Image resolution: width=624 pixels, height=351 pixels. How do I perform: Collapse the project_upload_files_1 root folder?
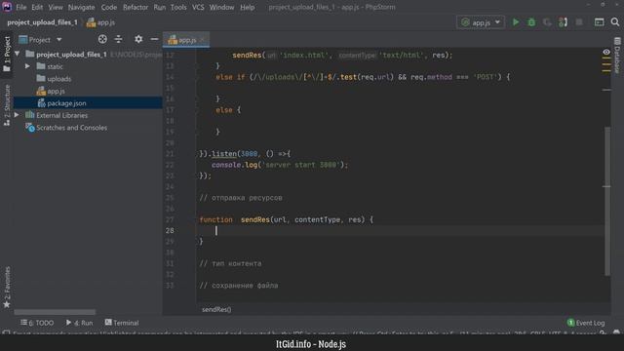click(18, 54)
